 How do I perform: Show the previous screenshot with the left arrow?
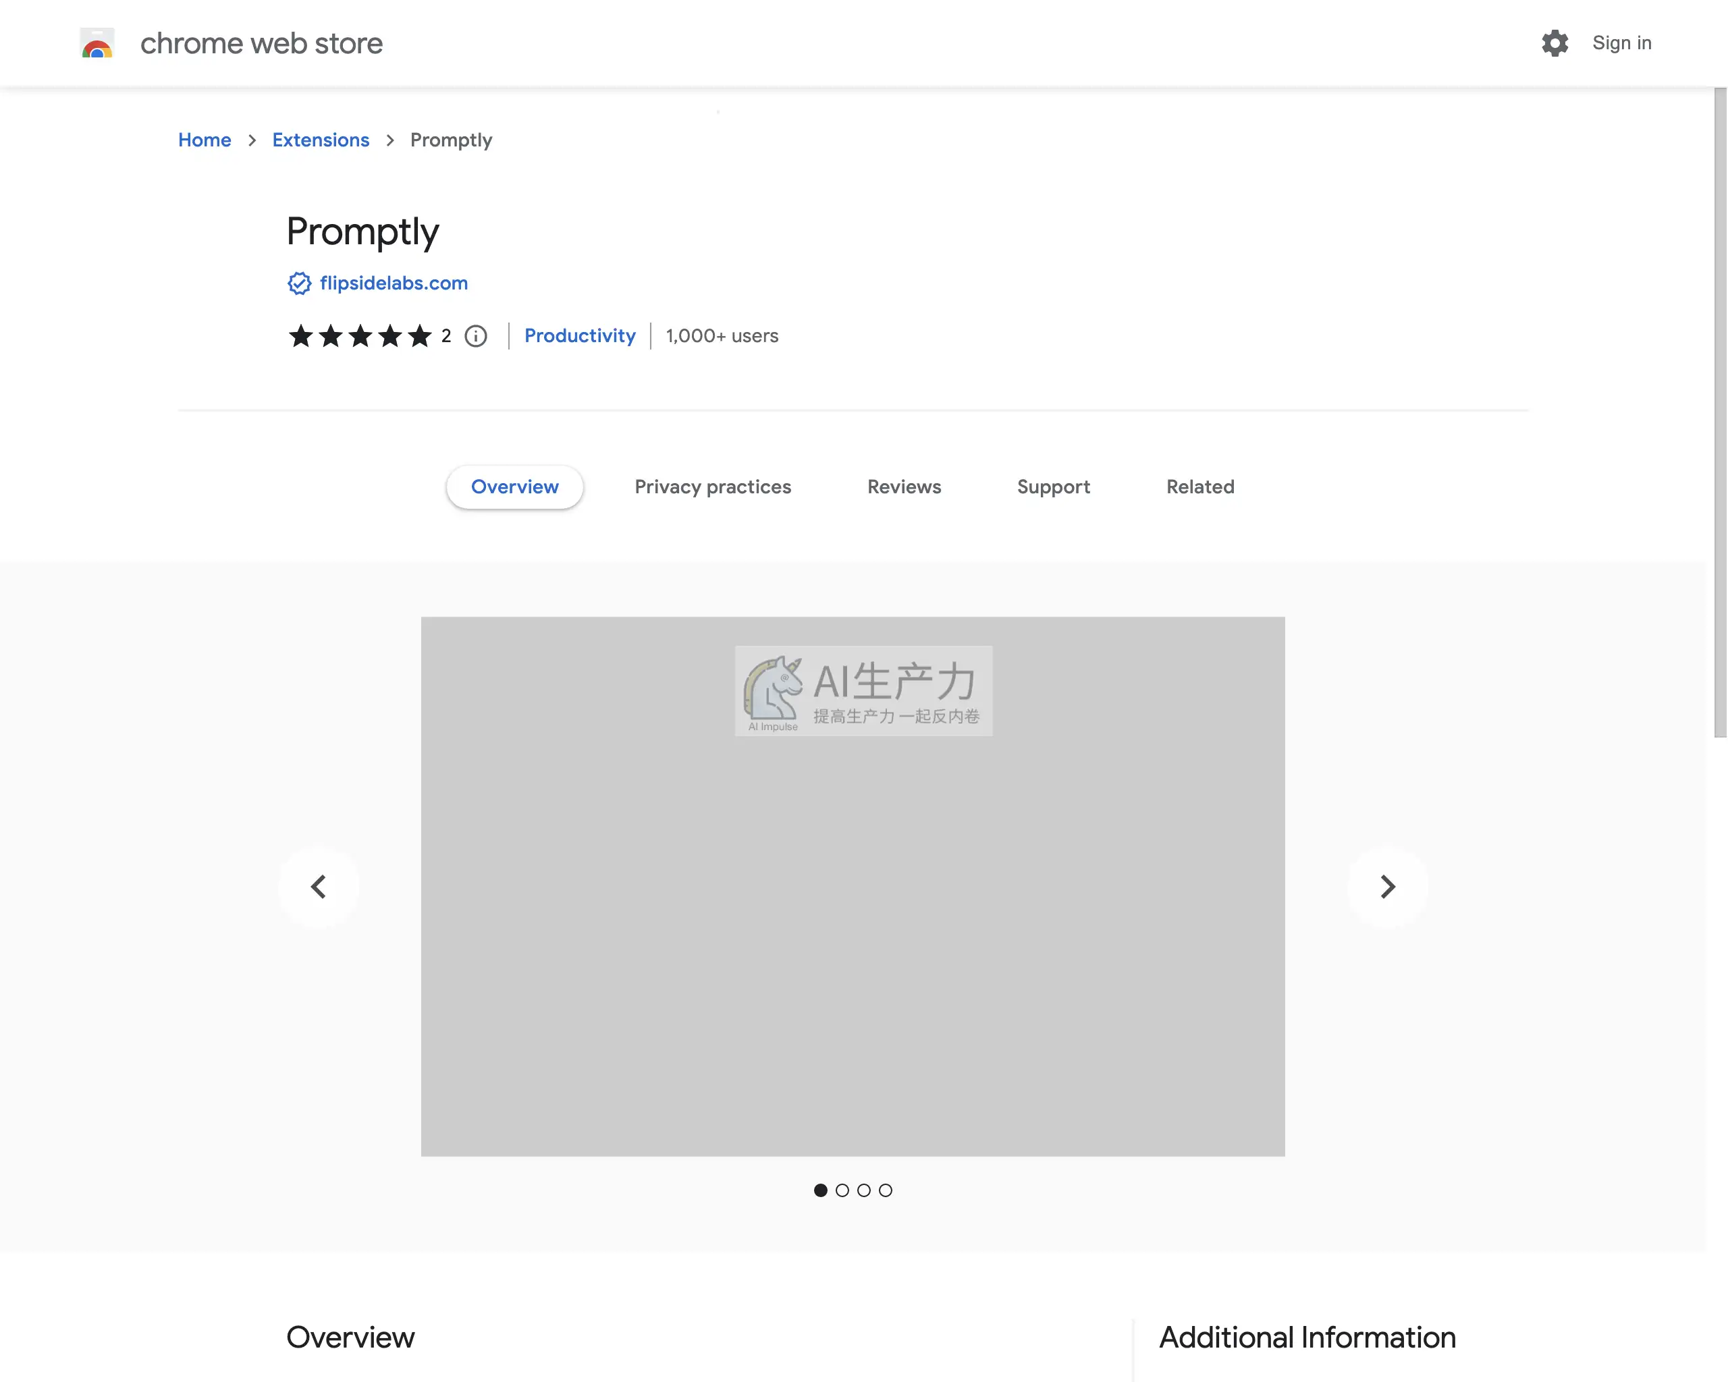coord(318,887)
